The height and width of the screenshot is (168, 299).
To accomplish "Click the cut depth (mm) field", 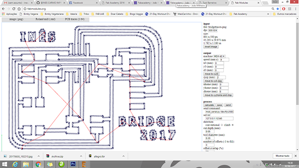I will [210, 132].
